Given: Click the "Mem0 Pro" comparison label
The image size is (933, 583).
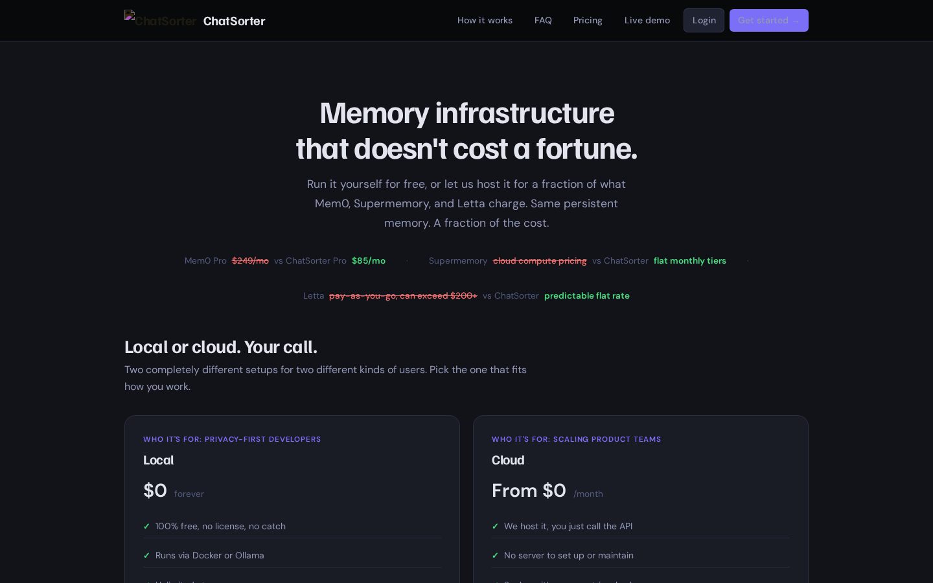Looking at the screenshot, I should 205,260.
